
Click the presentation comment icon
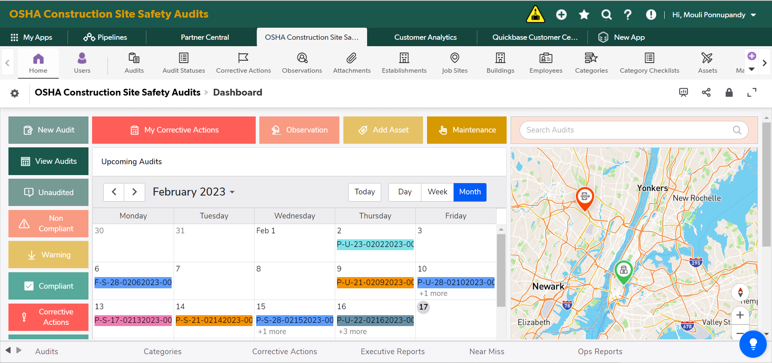click(684, 92)
